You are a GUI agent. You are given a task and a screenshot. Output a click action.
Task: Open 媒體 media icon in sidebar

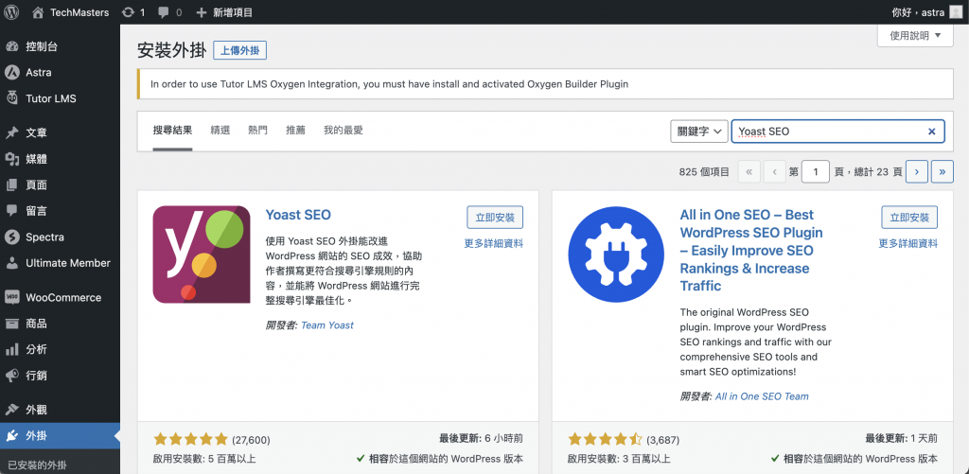(x=11, y=159)
